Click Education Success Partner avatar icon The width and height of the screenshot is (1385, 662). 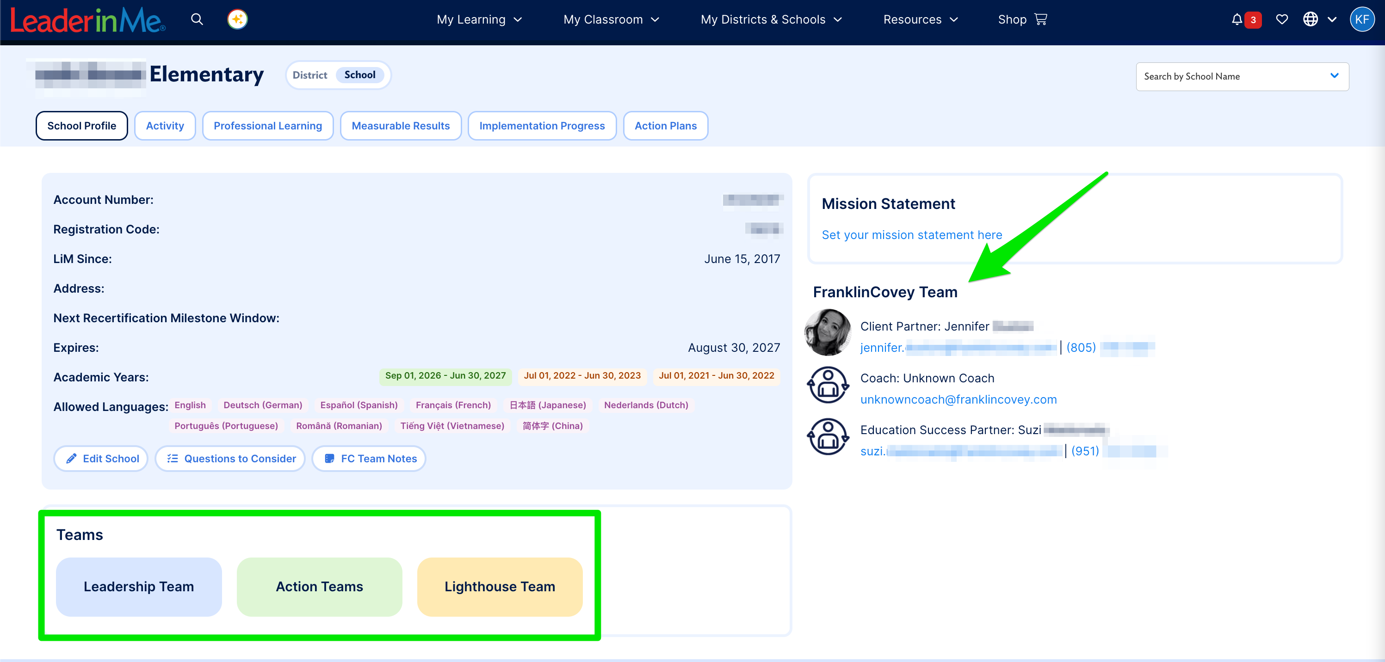828,437
